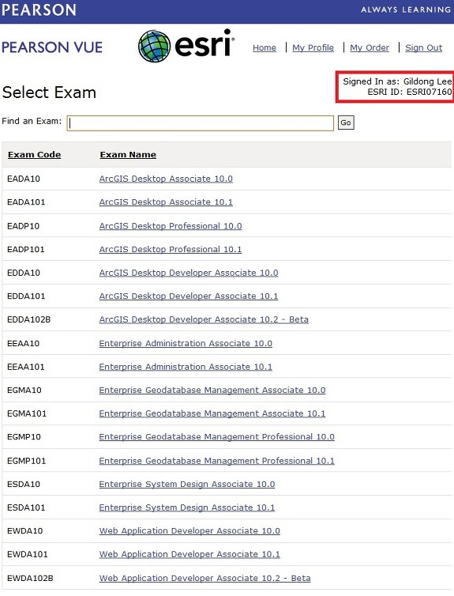Select ArcGIS Desktop Associate 10.1 exam
This screenshot has width=454, height=596.
click(x=166, y=202)
